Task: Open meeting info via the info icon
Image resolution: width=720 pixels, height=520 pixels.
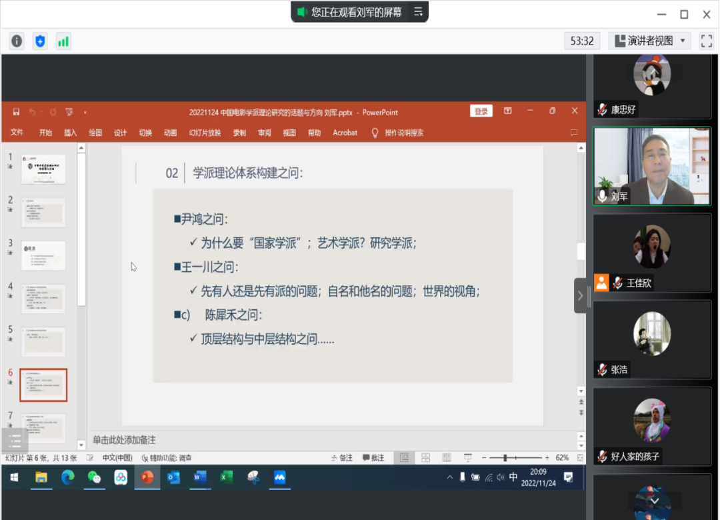Action: click(16, 41)
